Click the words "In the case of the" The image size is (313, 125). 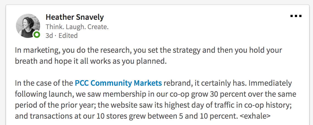[x=44, y=83]
